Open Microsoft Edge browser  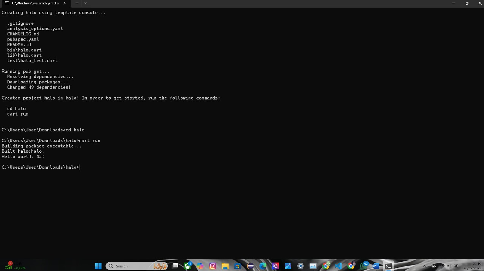coord(262,266)
